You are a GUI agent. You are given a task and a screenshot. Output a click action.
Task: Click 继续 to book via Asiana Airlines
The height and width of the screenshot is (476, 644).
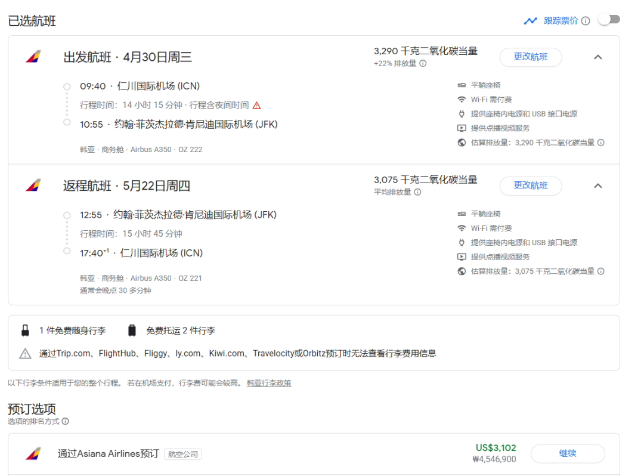click(568, 453)
